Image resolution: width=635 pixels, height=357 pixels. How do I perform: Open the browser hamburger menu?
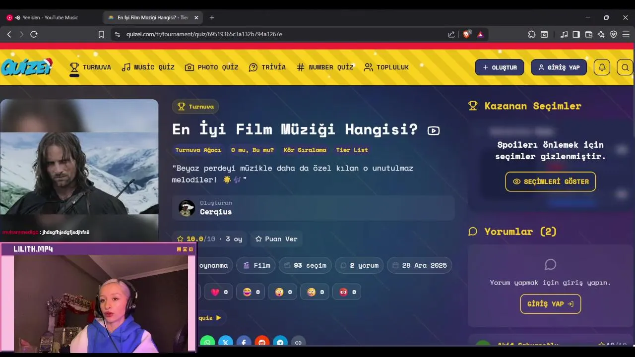[626, 34]
